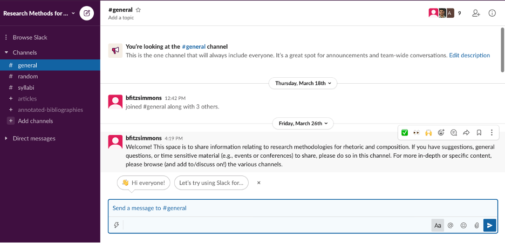Viewport: 505px width, 243px height.
Task: Reply in thread to welcome message
Action: [454, 132]
